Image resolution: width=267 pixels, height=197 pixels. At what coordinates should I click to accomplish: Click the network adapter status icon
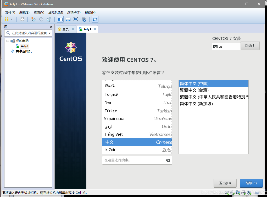tap(238, 193)
